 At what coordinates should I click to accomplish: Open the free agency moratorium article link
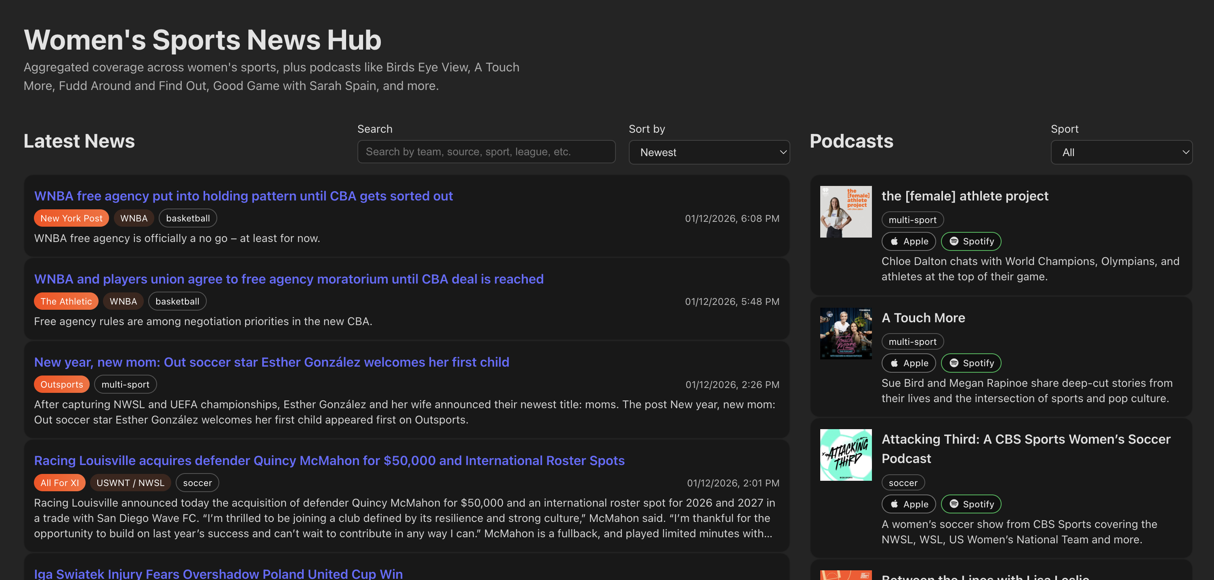tap(288, 279)
